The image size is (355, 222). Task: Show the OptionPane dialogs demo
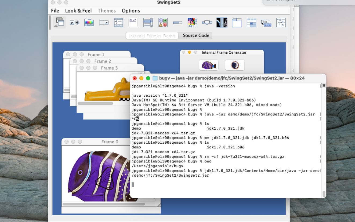coord(163,23)
